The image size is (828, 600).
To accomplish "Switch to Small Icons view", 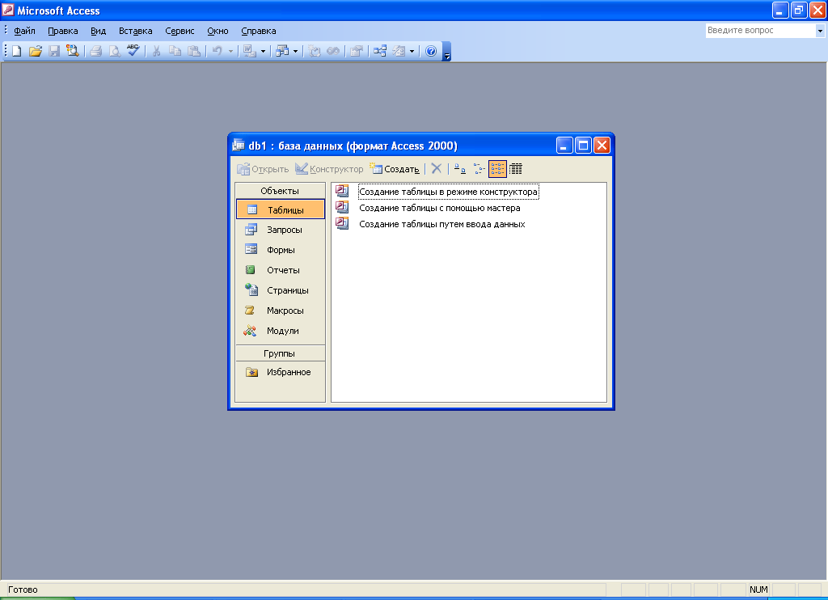I will (479, 169).
